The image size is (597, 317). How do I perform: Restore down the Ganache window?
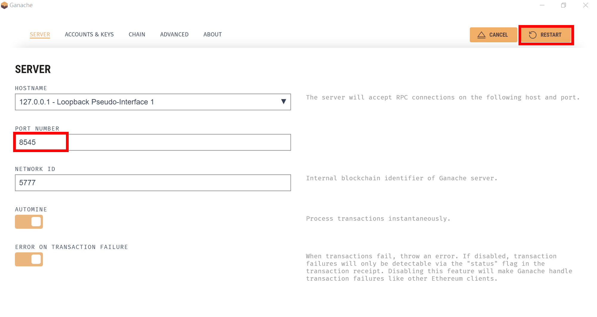coord(564,5)
